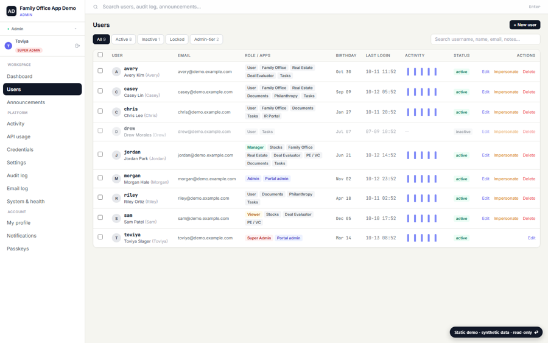Image resolution: width=548 pixels, height=343 pixels.
Task: Click riley's avatar circle in table
Action: tap(116, 198)
